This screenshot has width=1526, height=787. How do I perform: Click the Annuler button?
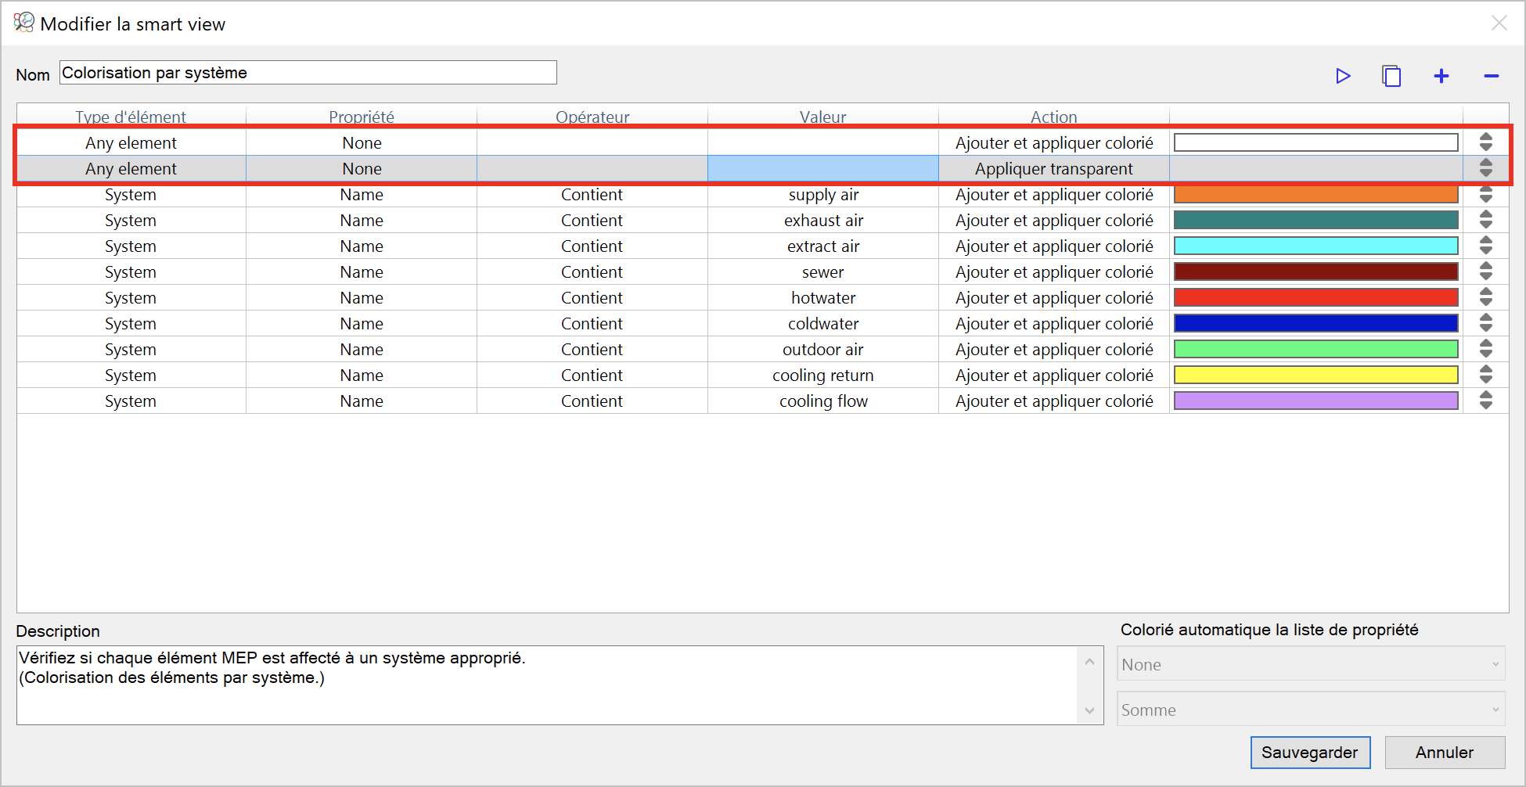coord(1445,753)
